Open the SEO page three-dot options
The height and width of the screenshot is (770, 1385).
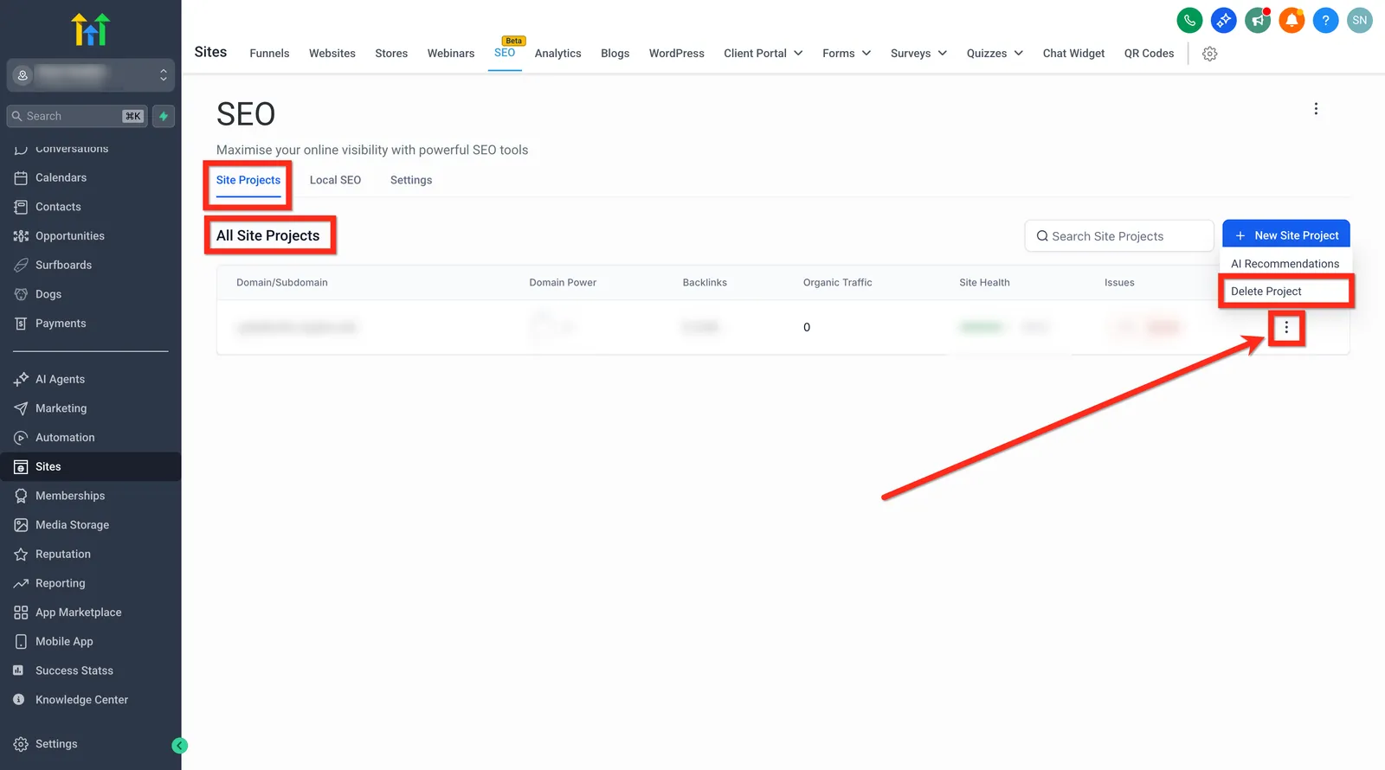coord(1316,109)
